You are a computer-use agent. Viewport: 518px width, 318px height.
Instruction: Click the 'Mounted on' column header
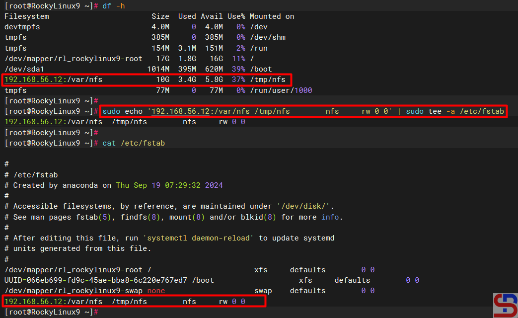coord(272,16)
